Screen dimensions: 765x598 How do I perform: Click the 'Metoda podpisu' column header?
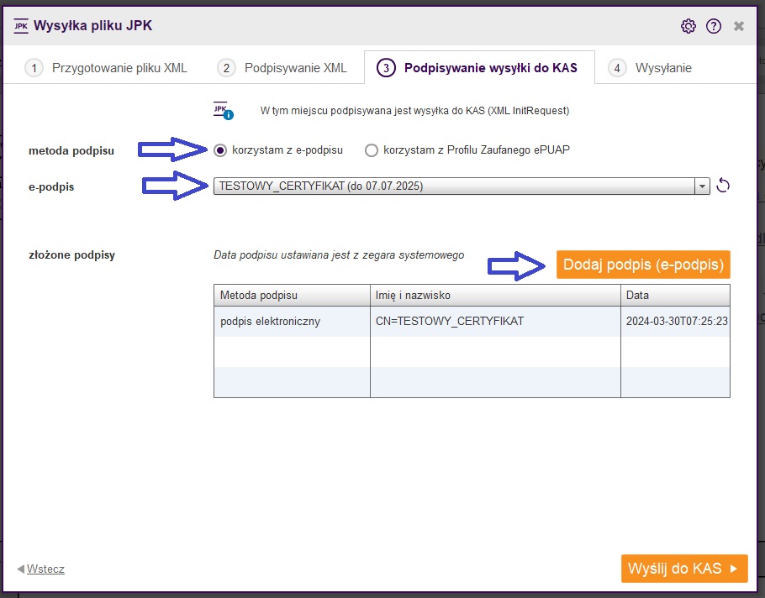[292, 296]
